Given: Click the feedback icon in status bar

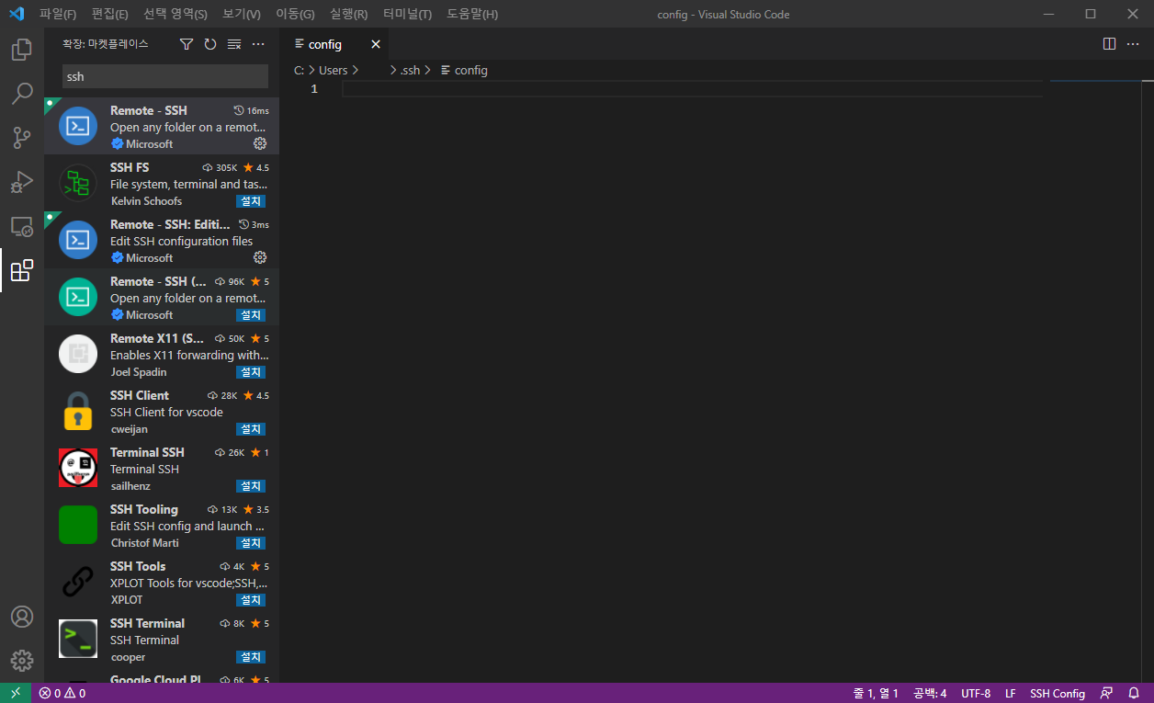Looking at the screenshot, I should [1106, 694].
